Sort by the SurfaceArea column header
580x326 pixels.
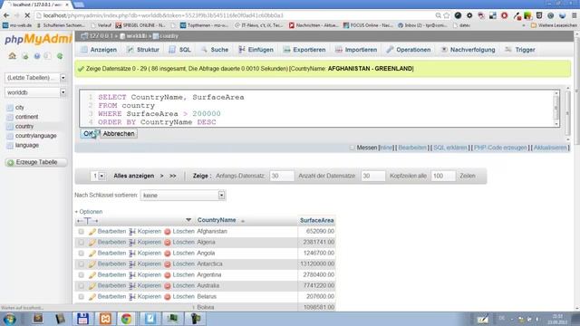[x=316, y=220]
